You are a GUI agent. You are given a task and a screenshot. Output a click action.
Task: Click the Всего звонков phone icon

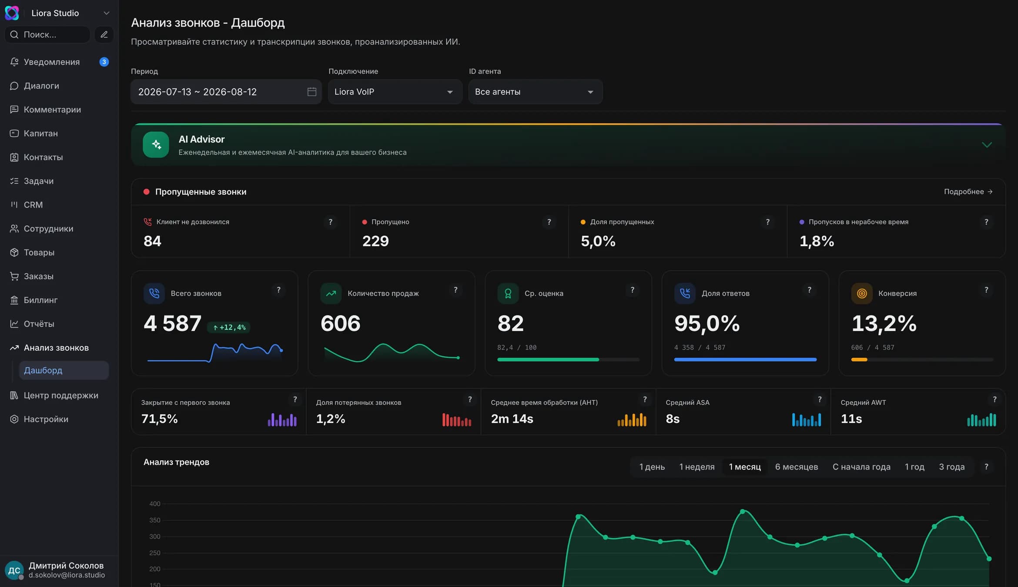click(x=154, y=293)
